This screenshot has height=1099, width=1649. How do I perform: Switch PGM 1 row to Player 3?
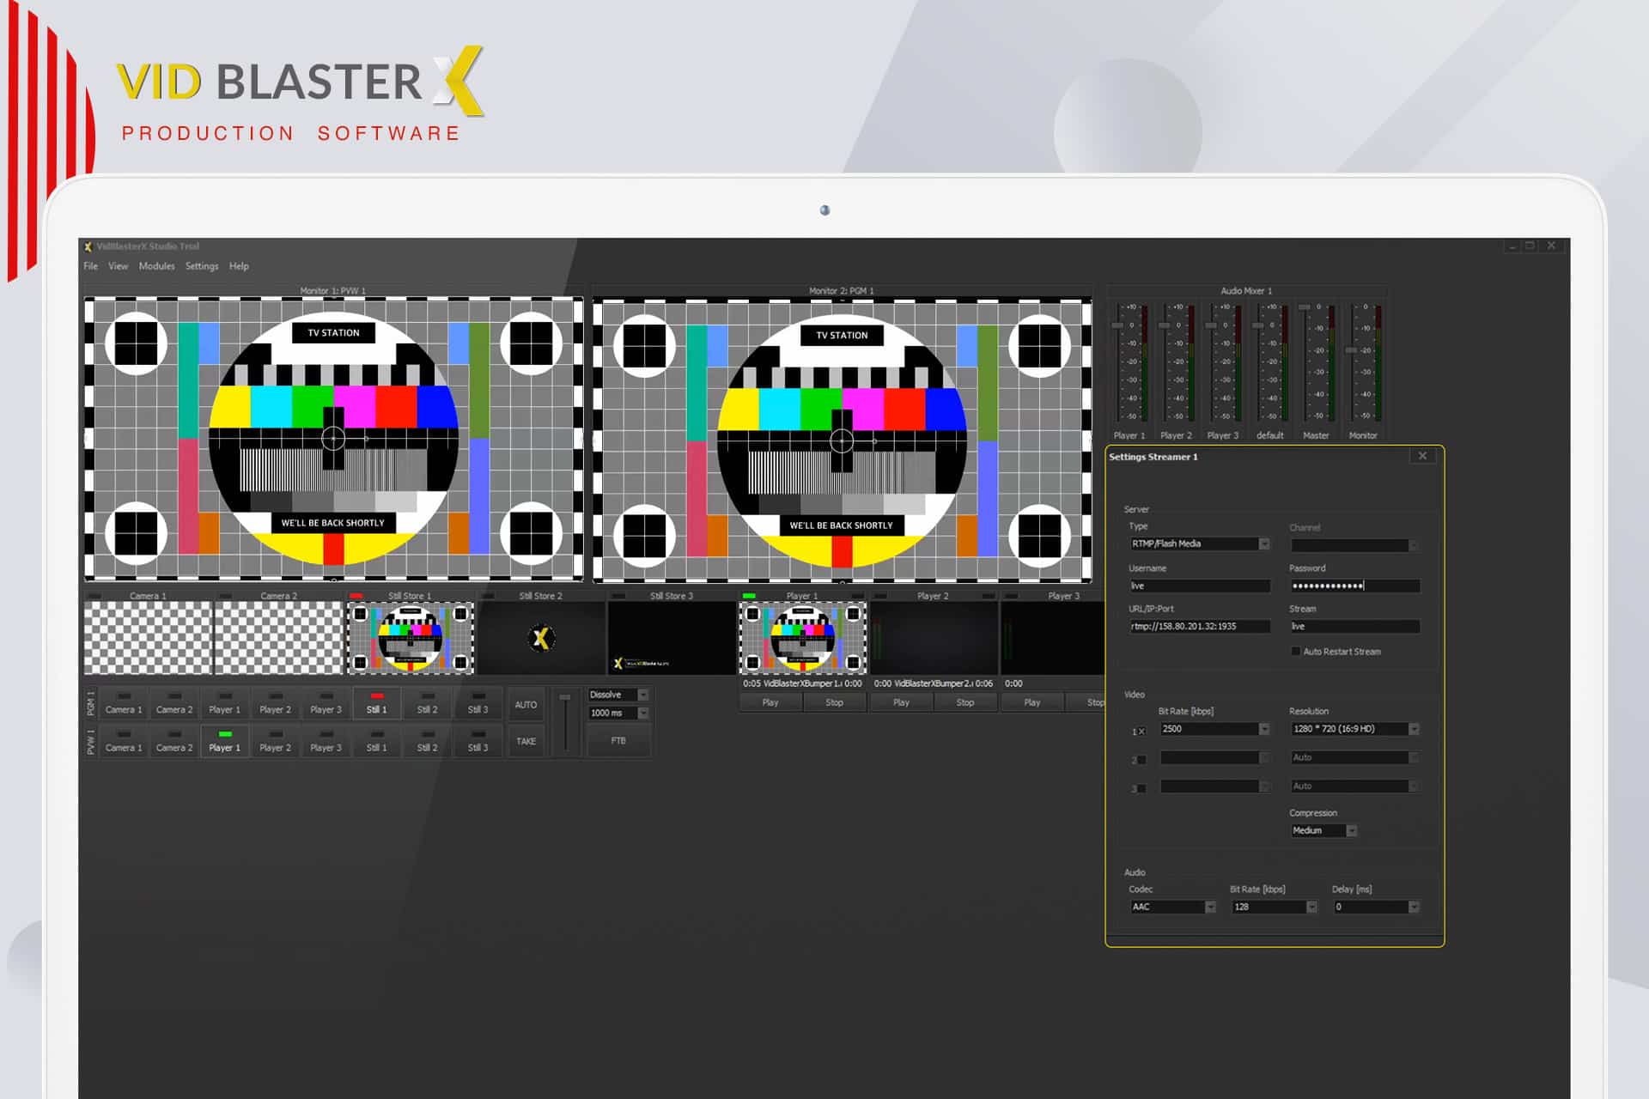tap(326, 703)
